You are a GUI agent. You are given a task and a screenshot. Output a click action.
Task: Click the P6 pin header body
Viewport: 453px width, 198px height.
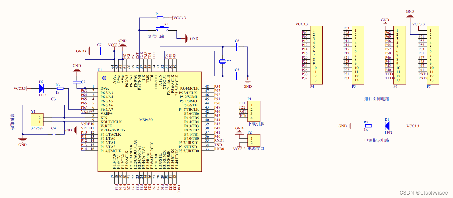tap(400, 55)
